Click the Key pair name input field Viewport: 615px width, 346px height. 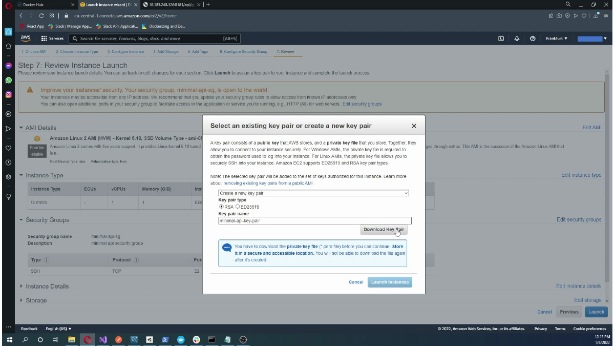[314, 221]
